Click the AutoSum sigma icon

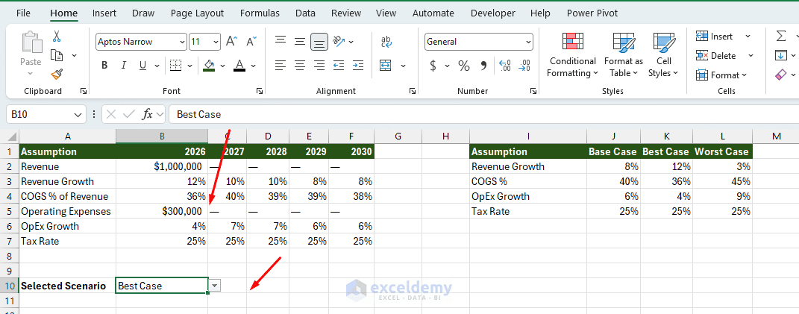point(780,36)
